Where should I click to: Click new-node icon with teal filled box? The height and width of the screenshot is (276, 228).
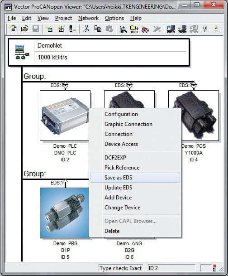(50, 29)
